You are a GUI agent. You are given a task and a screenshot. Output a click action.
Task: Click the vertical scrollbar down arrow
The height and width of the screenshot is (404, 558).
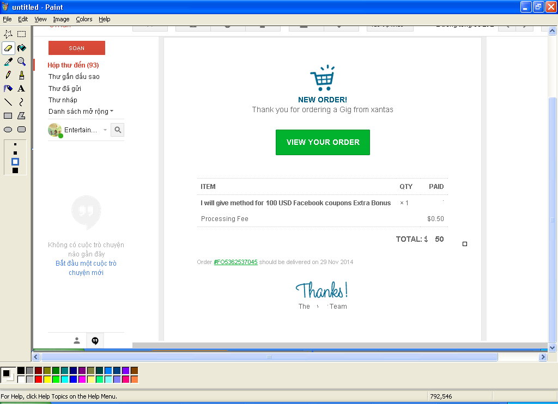pos(553,348)
